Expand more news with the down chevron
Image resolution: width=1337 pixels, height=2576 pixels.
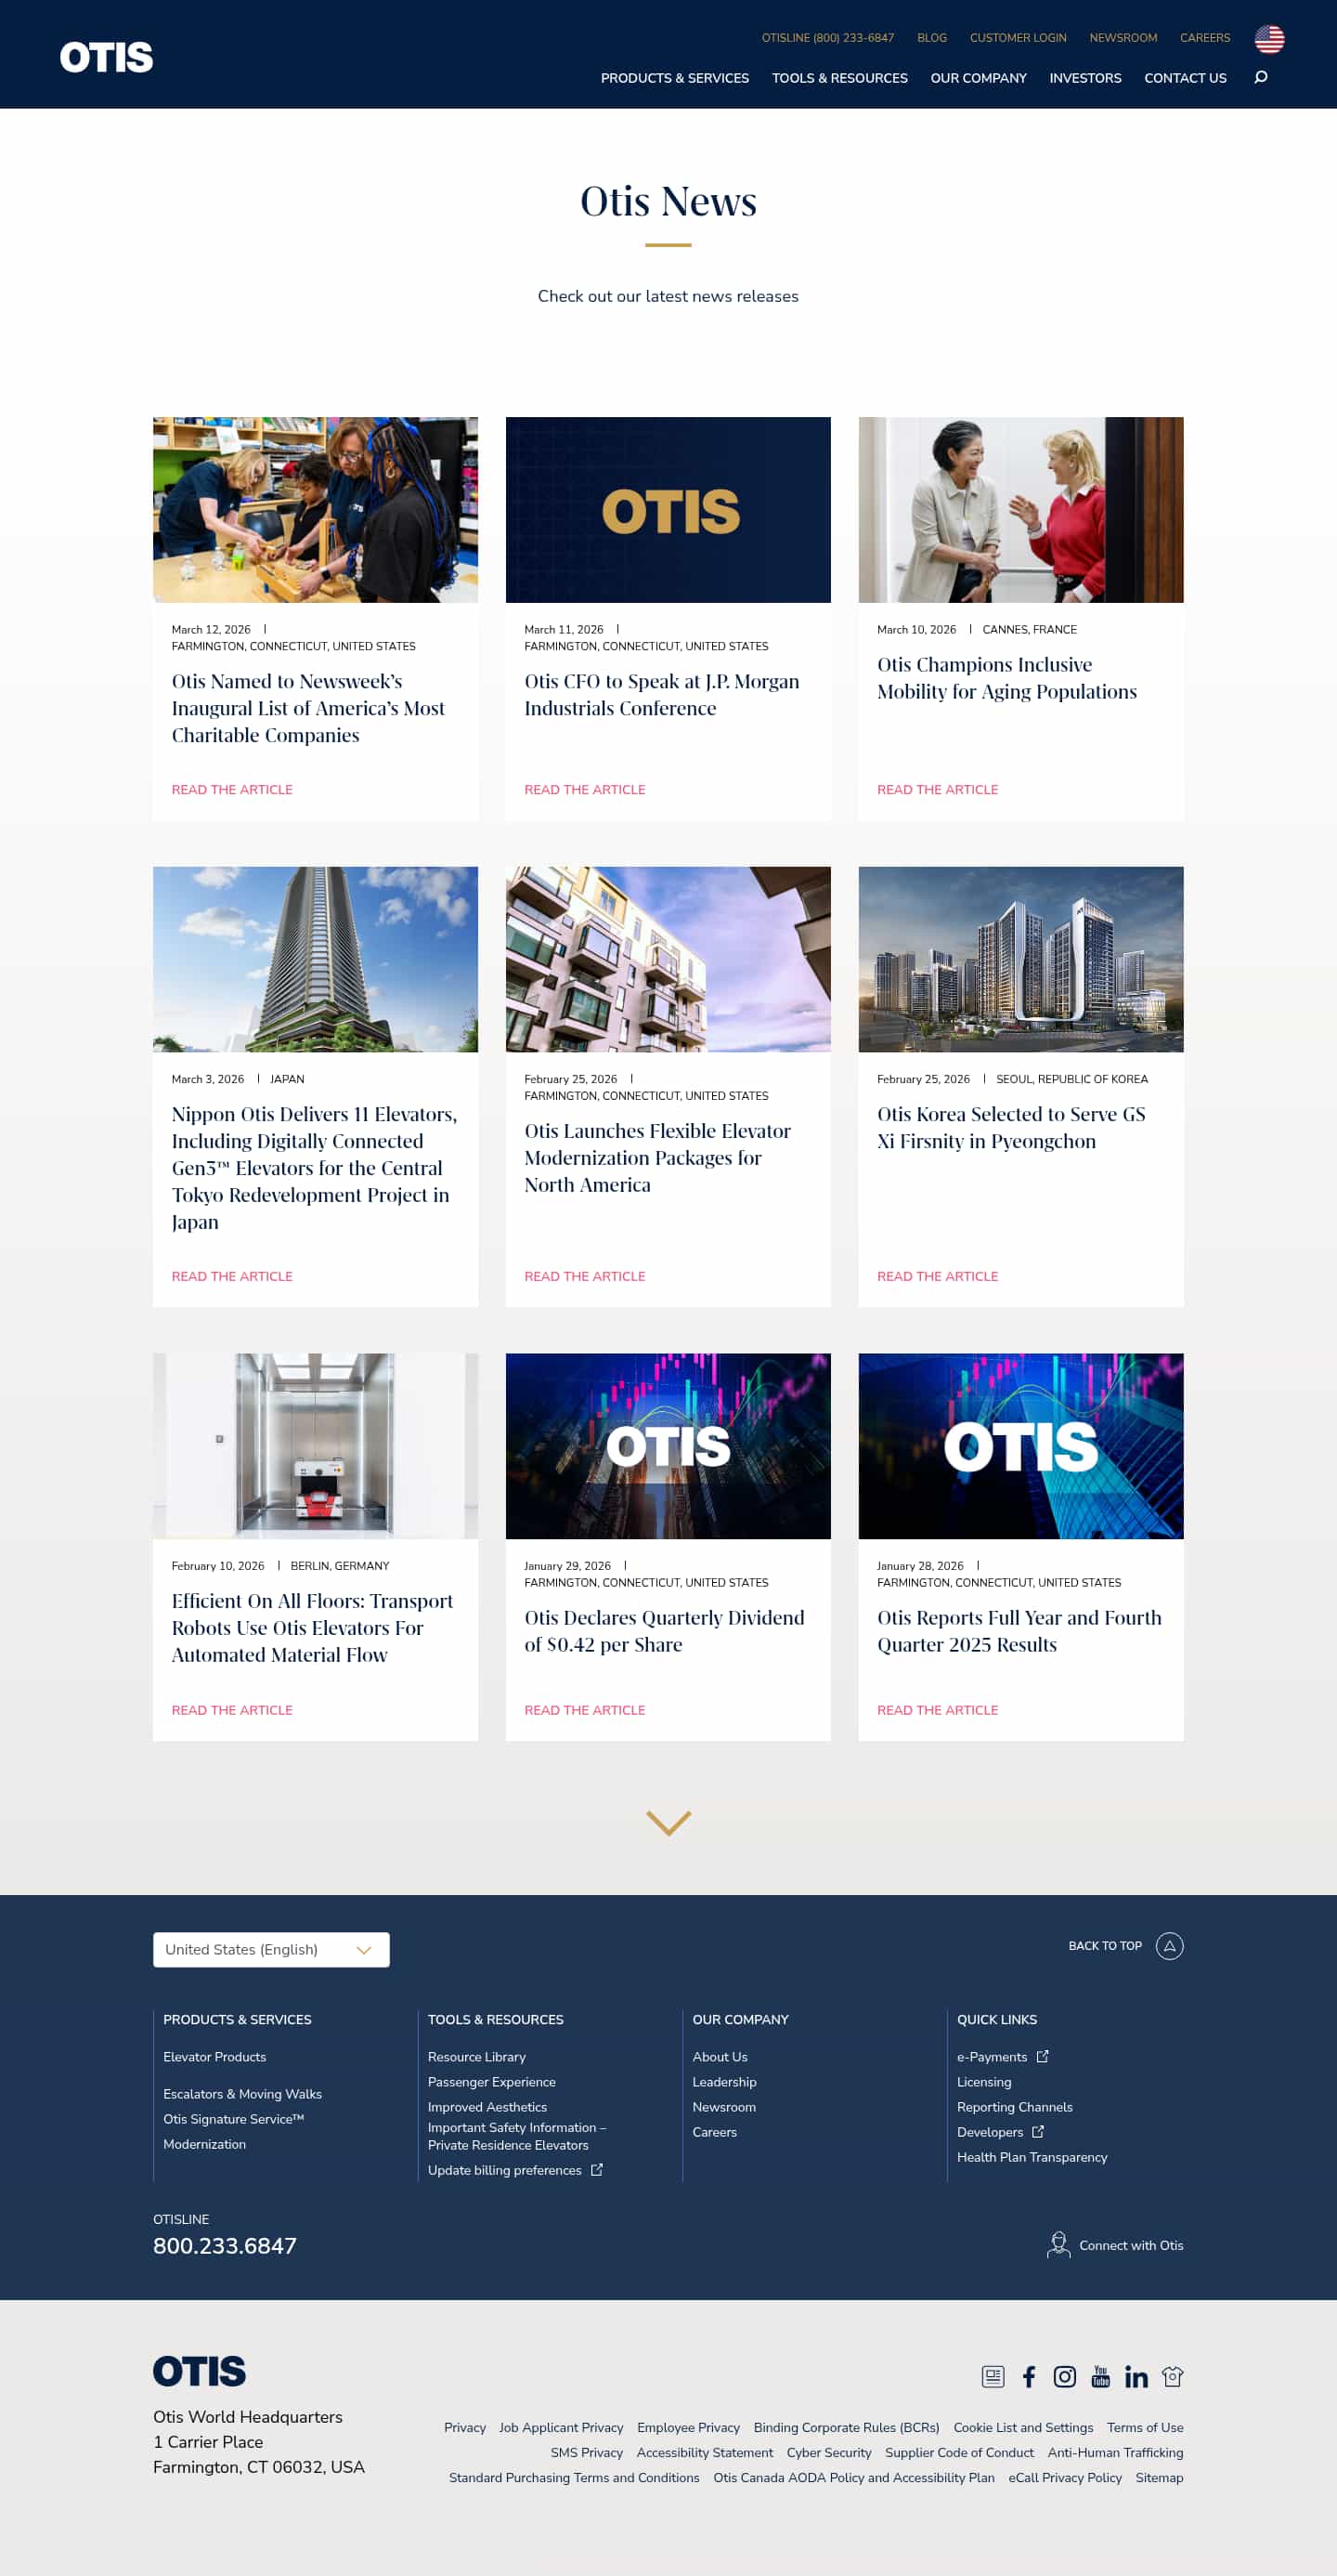668,1823
